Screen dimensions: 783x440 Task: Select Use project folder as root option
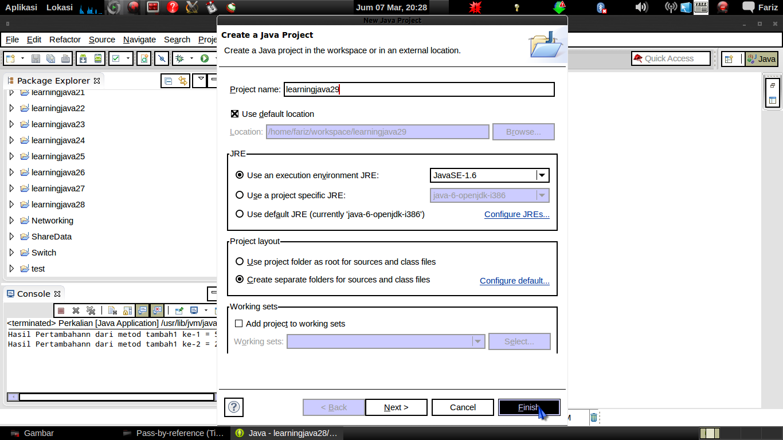tap(240, 261)
